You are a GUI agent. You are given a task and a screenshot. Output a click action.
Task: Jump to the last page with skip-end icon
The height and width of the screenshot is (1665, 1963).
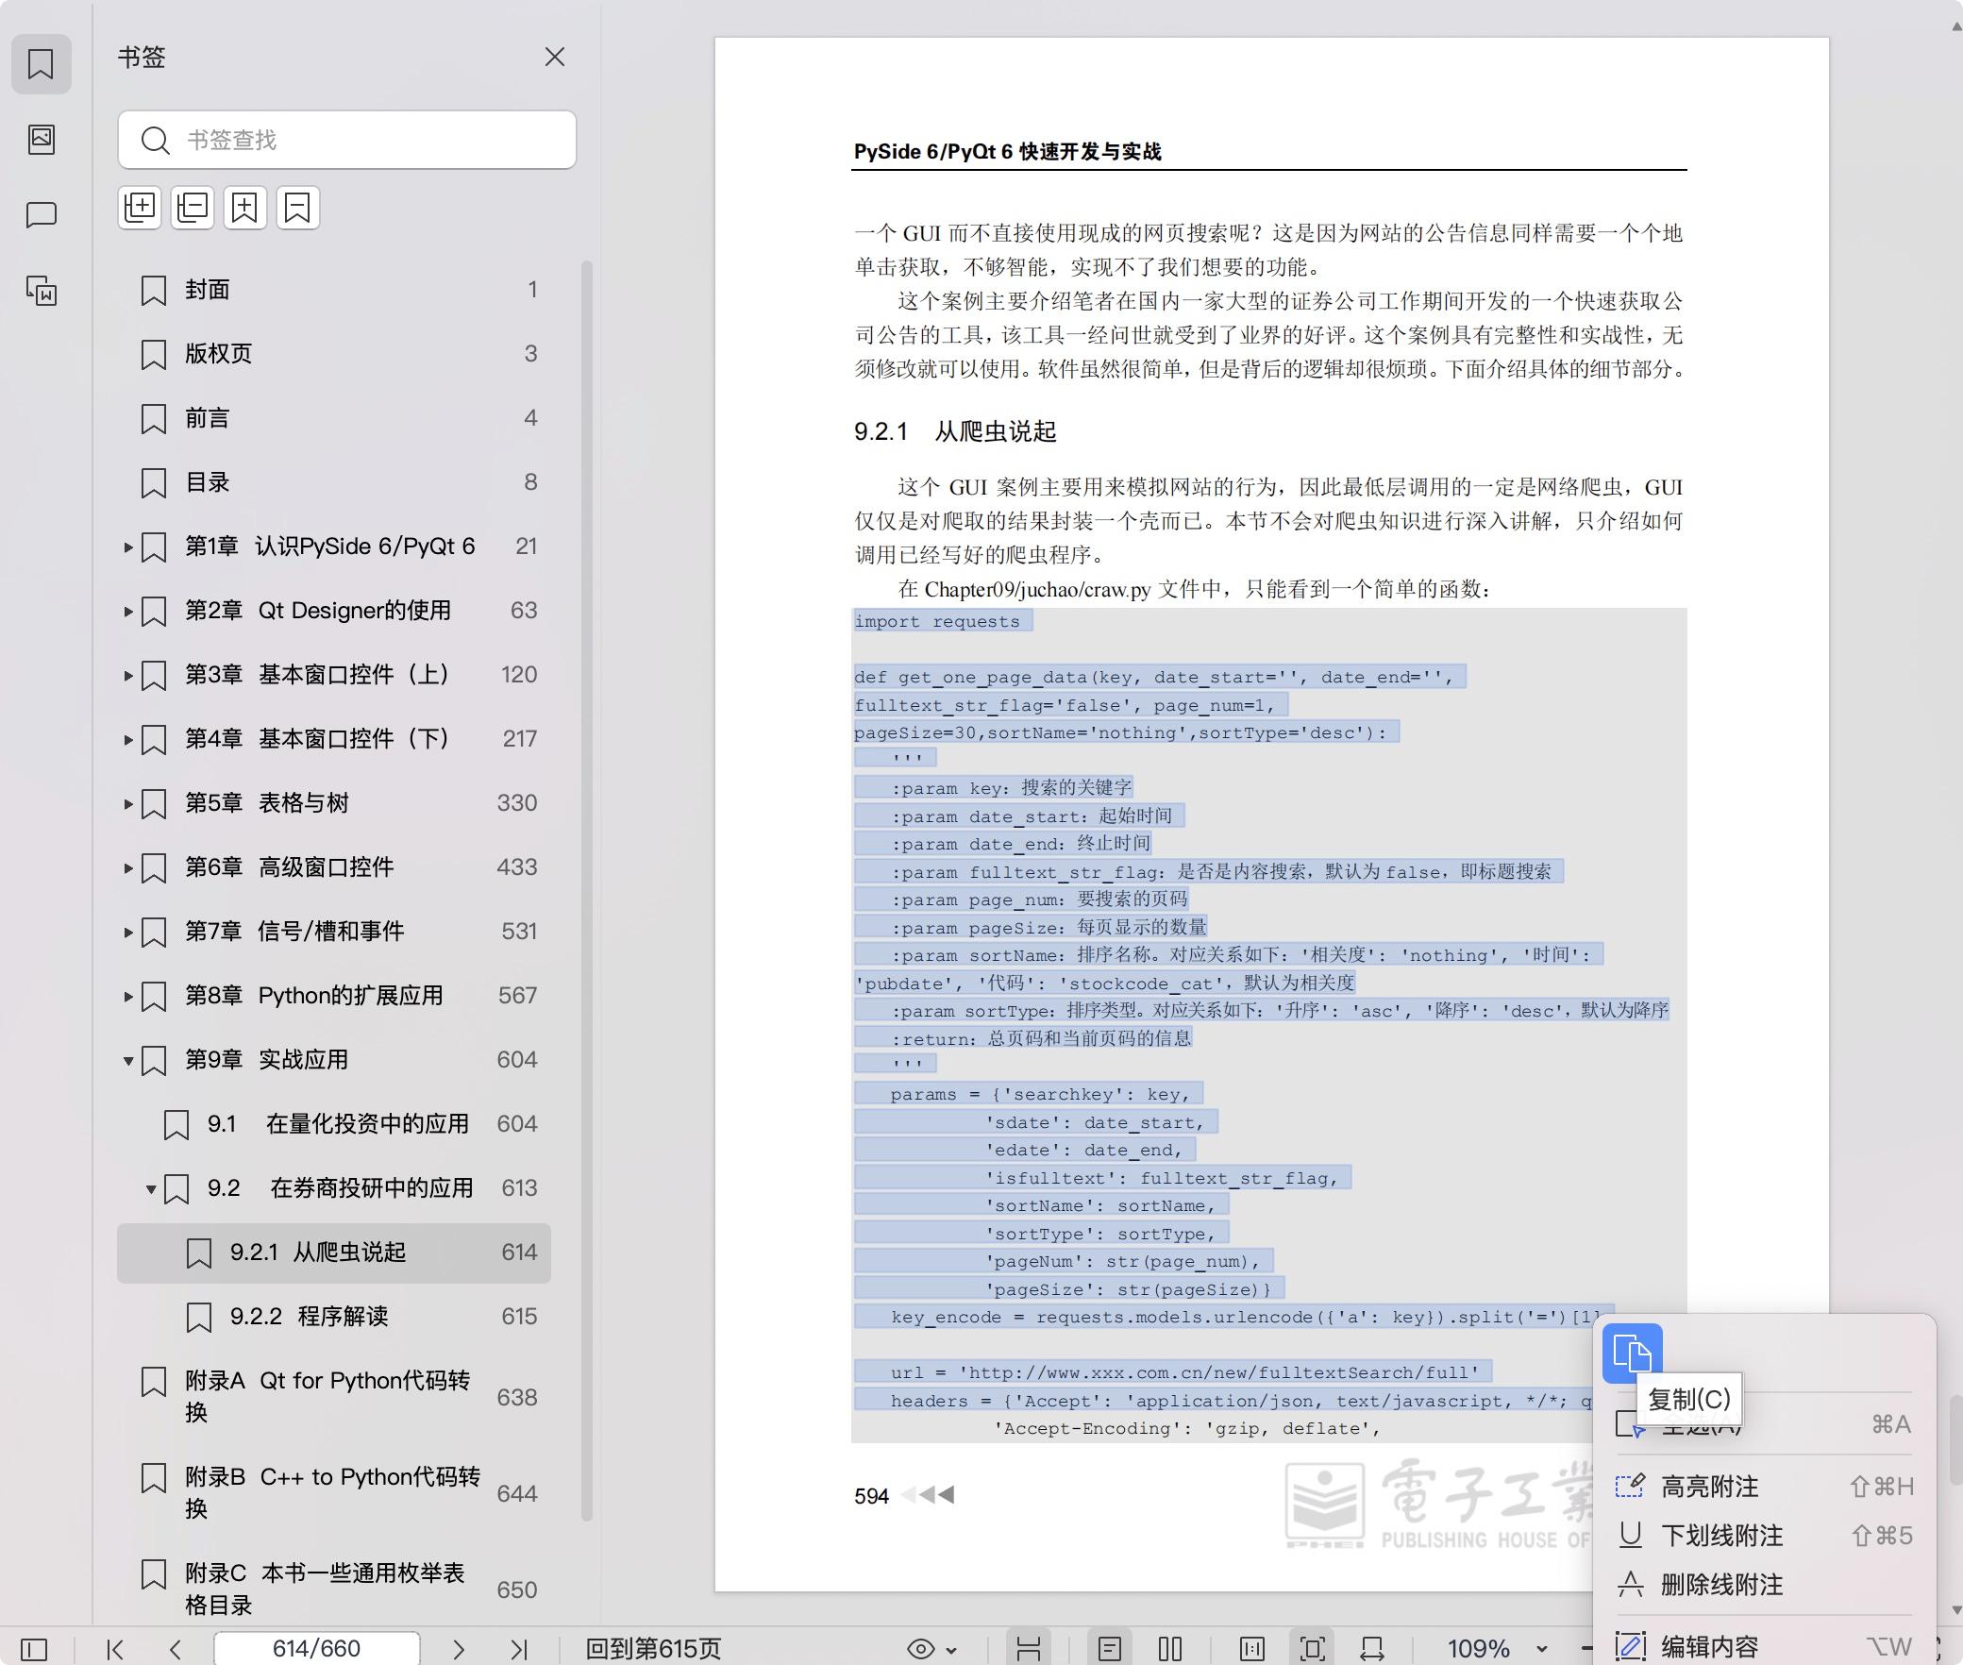click(518, 1649)
